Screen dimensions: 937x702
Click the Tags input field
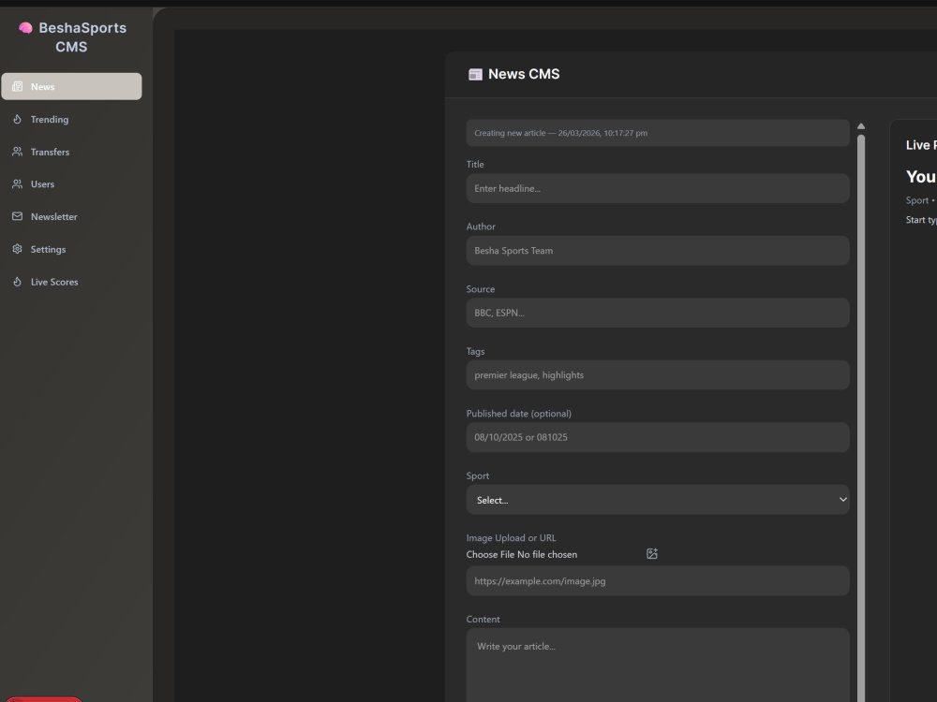[x=658, y=375]
